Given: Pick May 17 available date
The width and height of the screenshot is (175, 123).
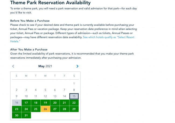Looking at the screenshot, I should coord(26,103).
